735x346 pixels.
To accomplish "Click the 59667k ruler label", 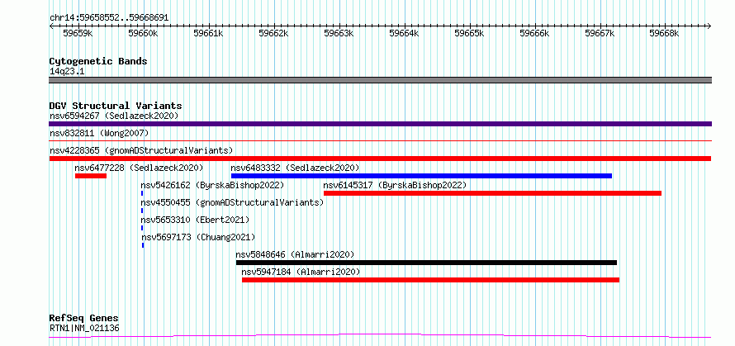I will coord(600,33).
